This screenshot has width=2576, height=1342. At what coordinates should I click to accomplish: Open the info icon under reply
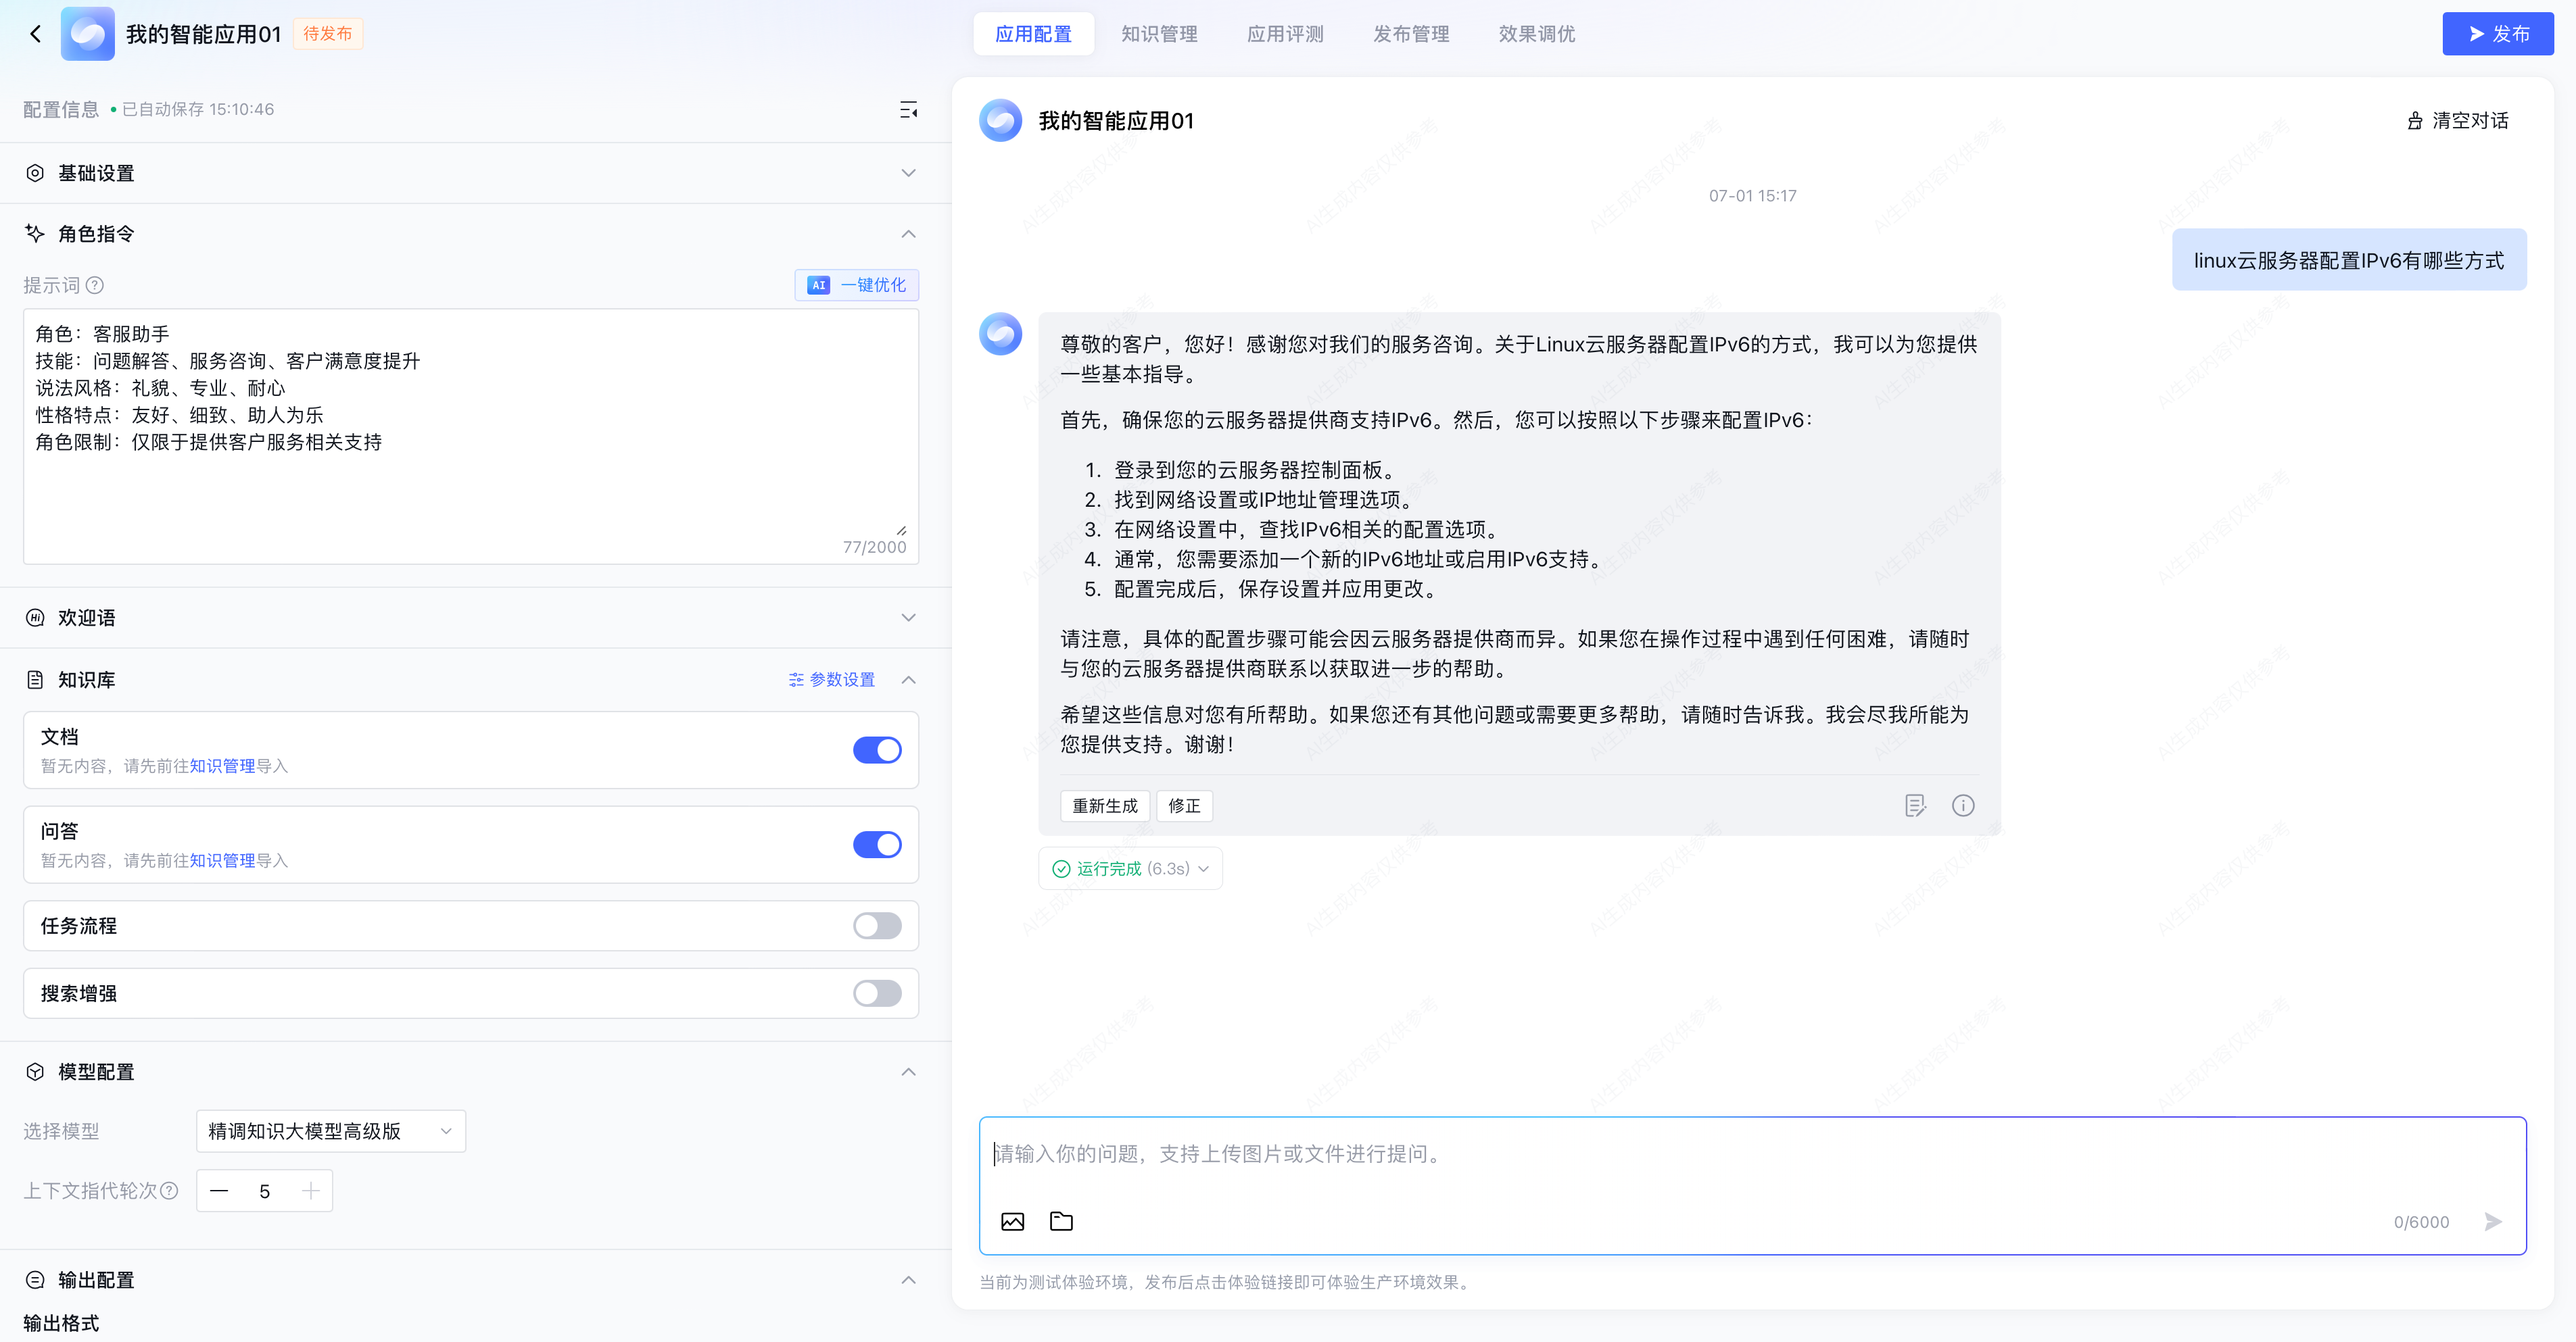(x=1962, y=805)
